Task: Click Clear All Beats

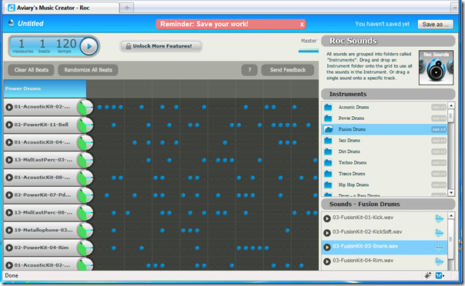Action: click(31, 70)
